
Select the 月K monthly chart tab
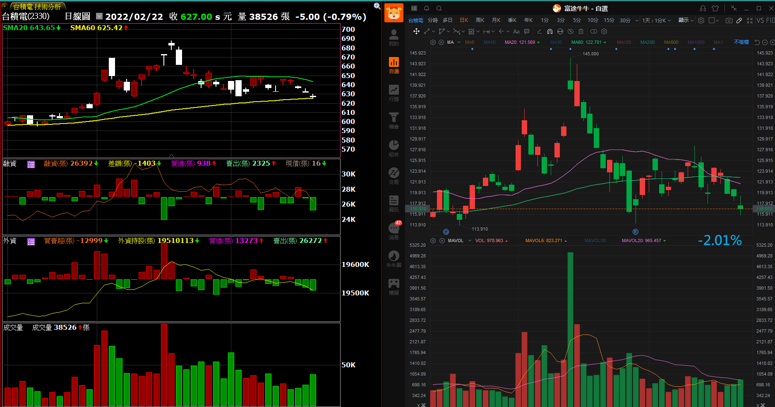coord(496,20)
